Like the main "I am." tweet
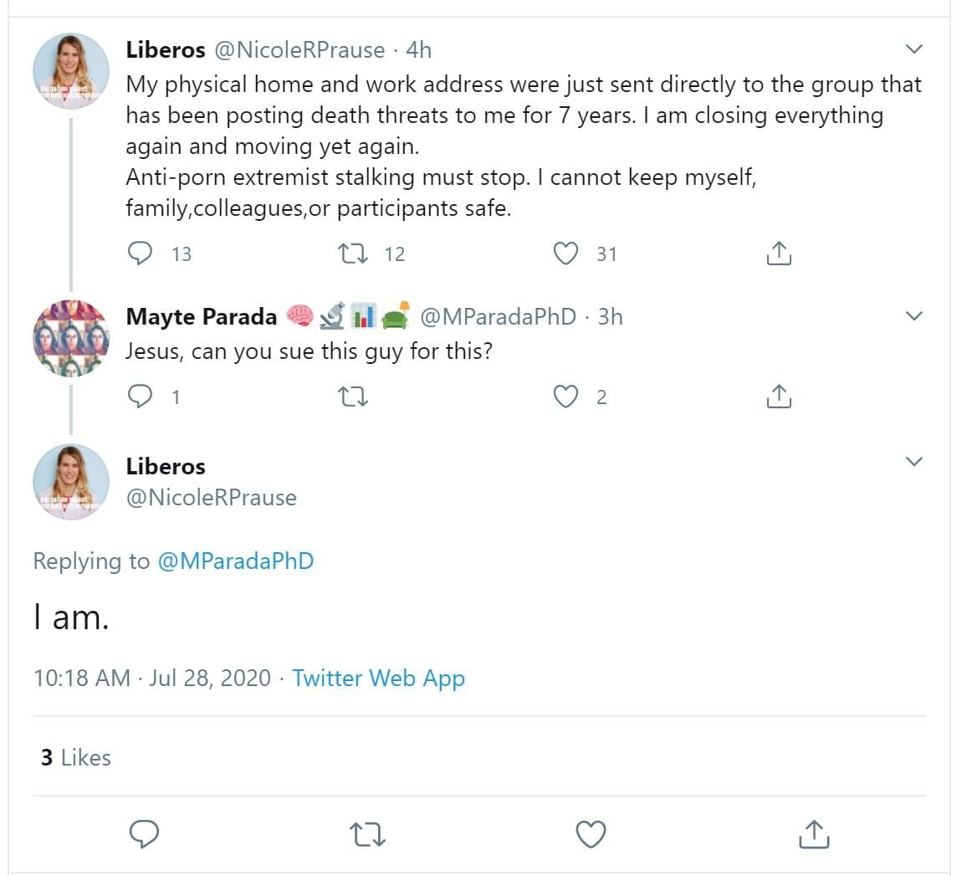This screenshot has width=962, height=876. [x=591, y=833]
